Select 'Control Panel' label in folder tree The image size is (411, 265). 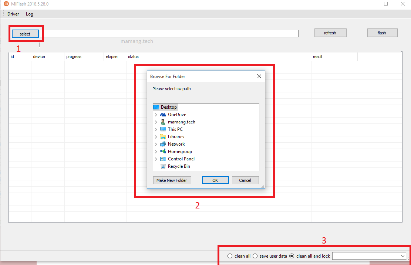181,159
